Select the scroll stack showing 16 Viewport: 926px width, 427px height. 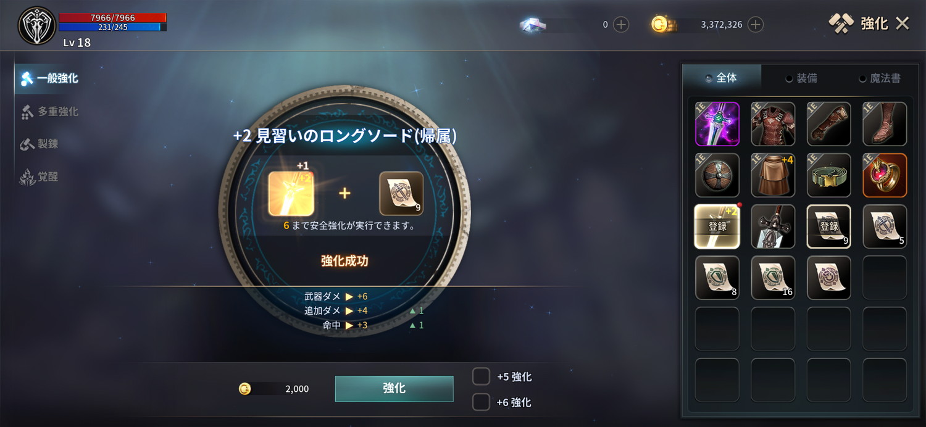point(773,278)
